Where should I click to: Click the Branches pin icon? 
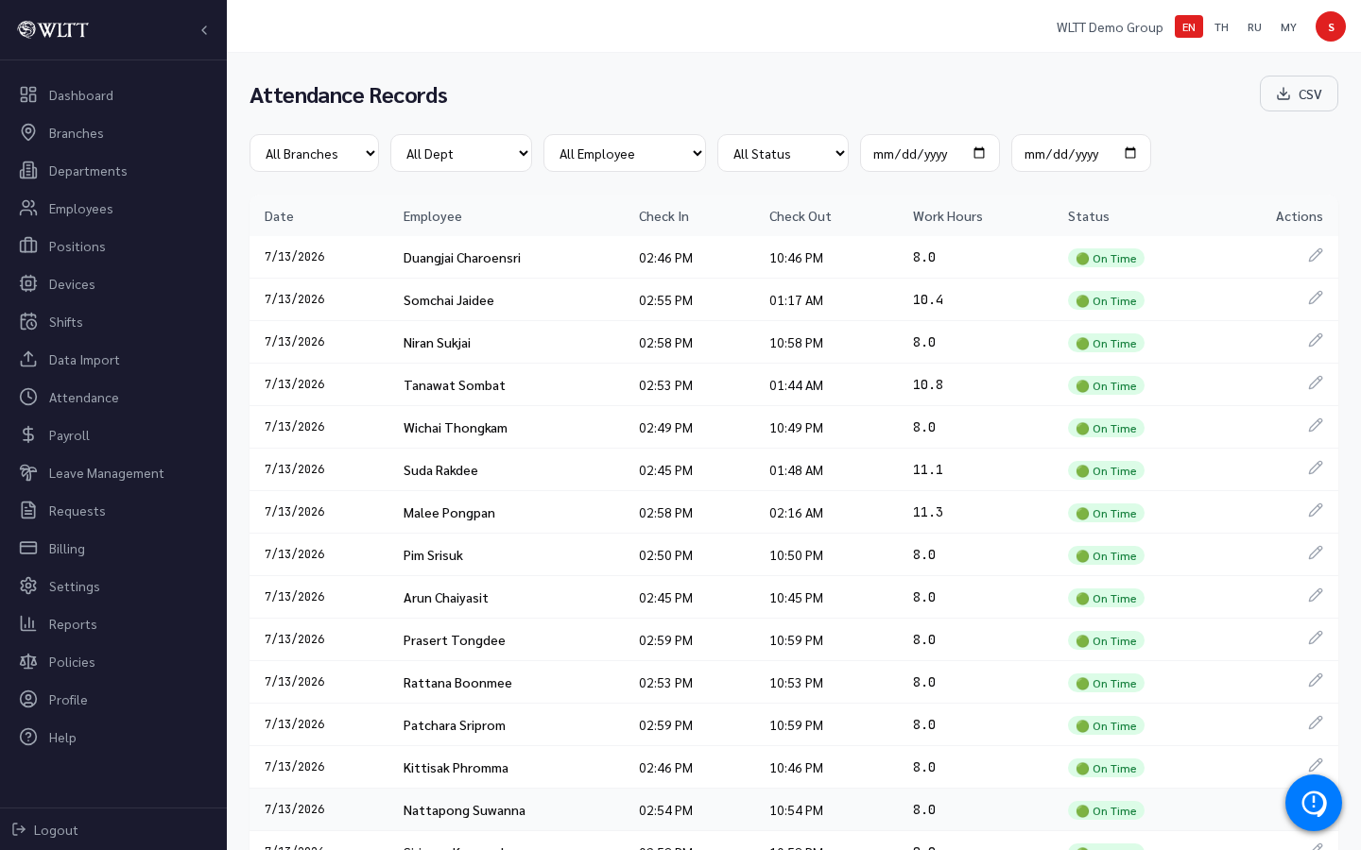point(28,132)
